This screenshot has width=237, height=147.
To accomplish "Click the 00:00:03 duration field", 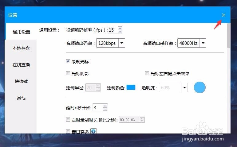I will 129,120.
